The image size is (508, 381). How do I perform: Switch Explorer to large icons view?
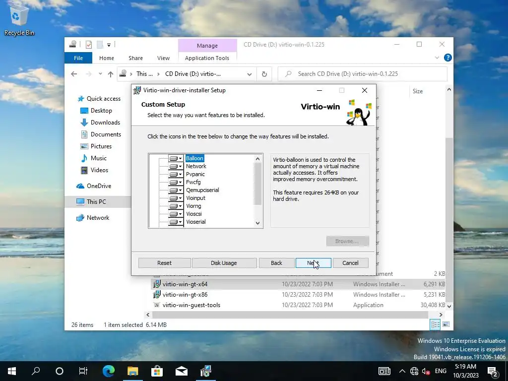(446, 324)
